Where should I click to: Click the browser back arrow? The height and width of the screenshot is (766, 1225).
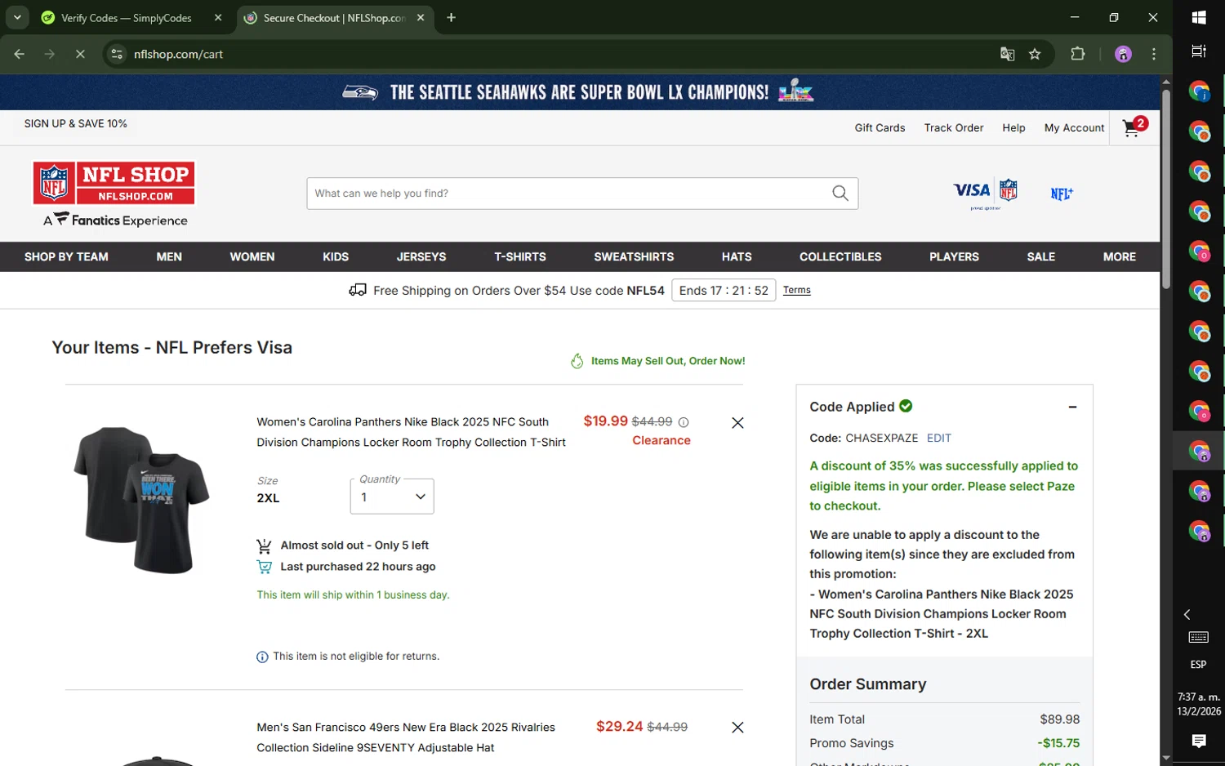click(x=19, y=54)
